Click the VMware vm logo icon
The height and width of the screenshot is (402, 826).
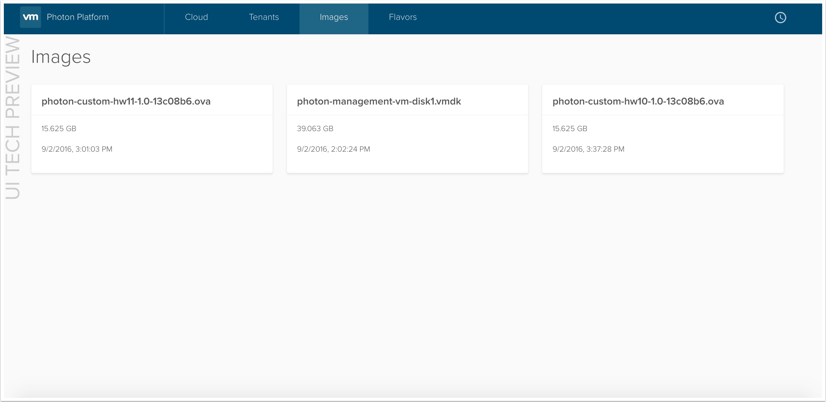point(30,17)
